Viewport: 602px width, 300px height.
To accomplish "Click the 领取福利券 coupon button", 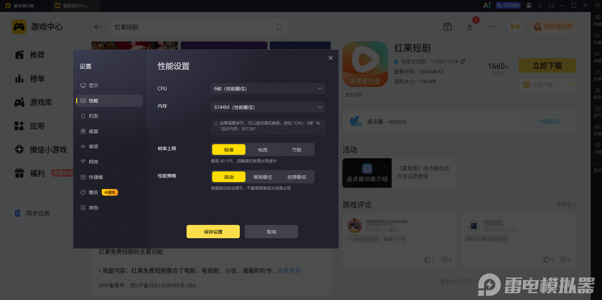I will [x=553, y=27].
